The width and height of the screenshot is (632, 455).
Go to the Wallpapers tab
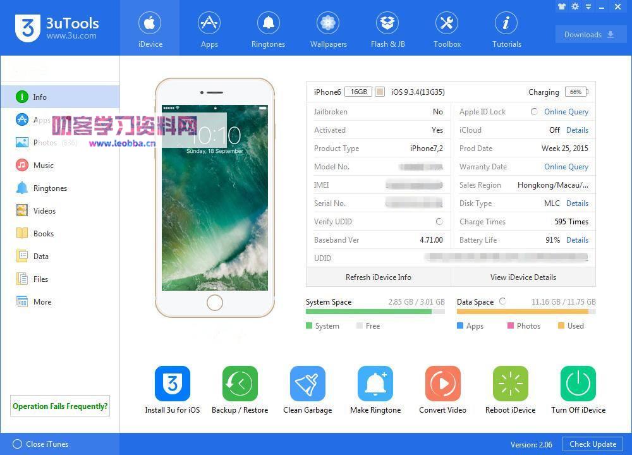328,30
